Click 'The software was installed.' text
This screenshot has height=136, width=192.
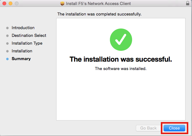121,68
